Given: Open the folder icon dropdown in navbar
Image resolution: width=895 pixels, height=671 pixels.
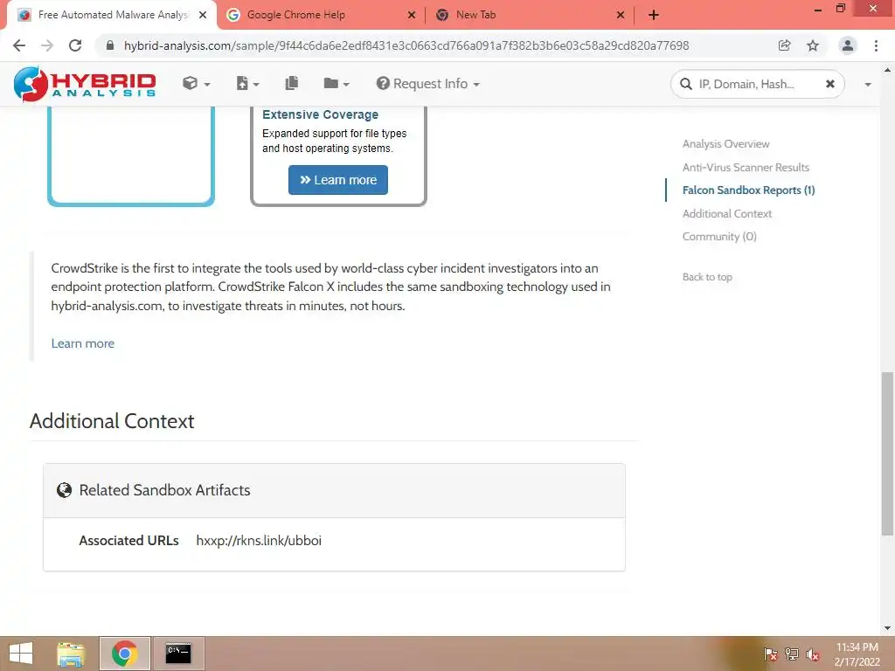Looking at the screenshot, I should [x=336, y=84].
